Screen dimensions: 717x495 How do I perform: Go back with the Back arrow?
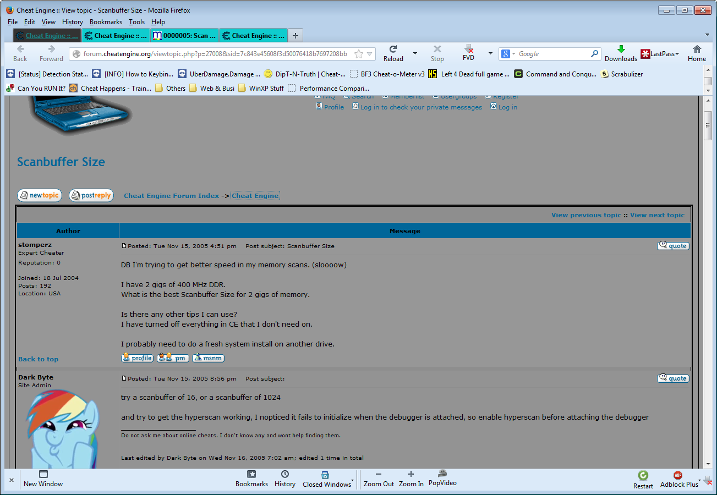[x=20, y=53]
